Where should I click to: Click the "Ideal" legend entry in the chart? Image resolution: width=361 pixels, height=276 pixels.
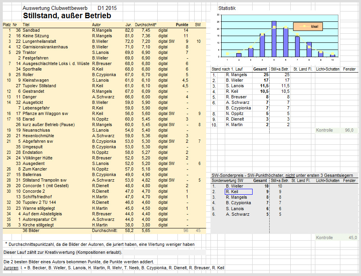[308, 27]
